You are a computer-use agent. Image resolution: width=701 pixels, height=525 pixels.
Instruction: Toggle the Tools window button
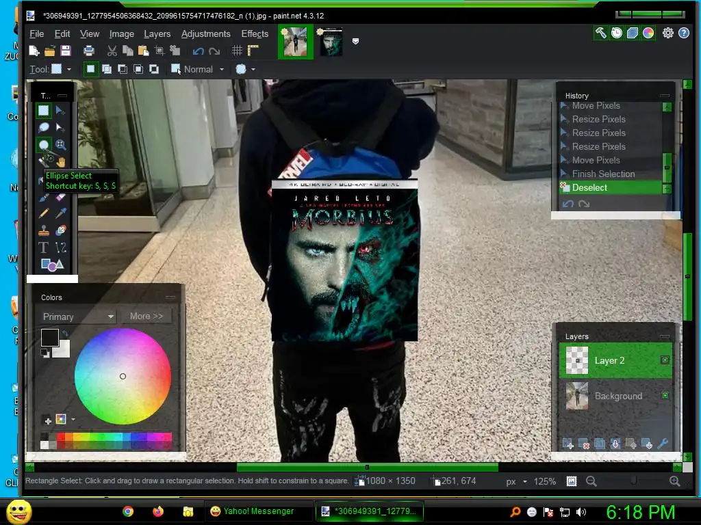pyautogui.click(x=600, y=33)
